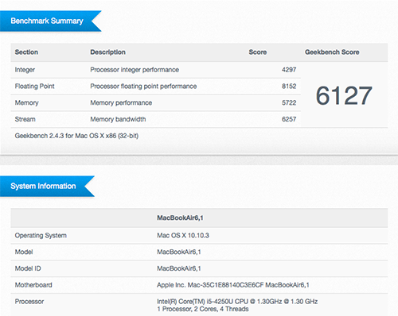Click the 'Memory performance' description
Image resolution: width=398 pixels, height=316 pixels.
click(x=121, y=103)
